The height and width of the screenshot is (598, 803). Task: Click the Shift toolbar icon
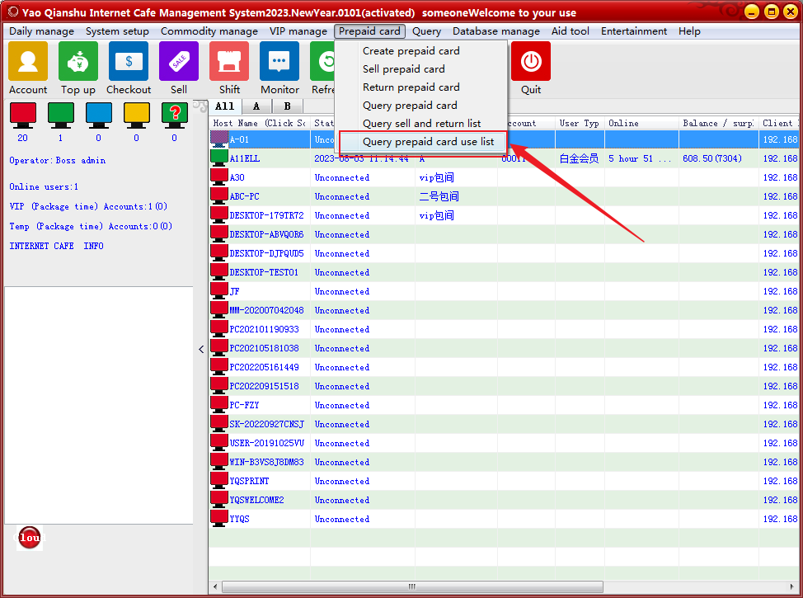[x=229, y=63]
